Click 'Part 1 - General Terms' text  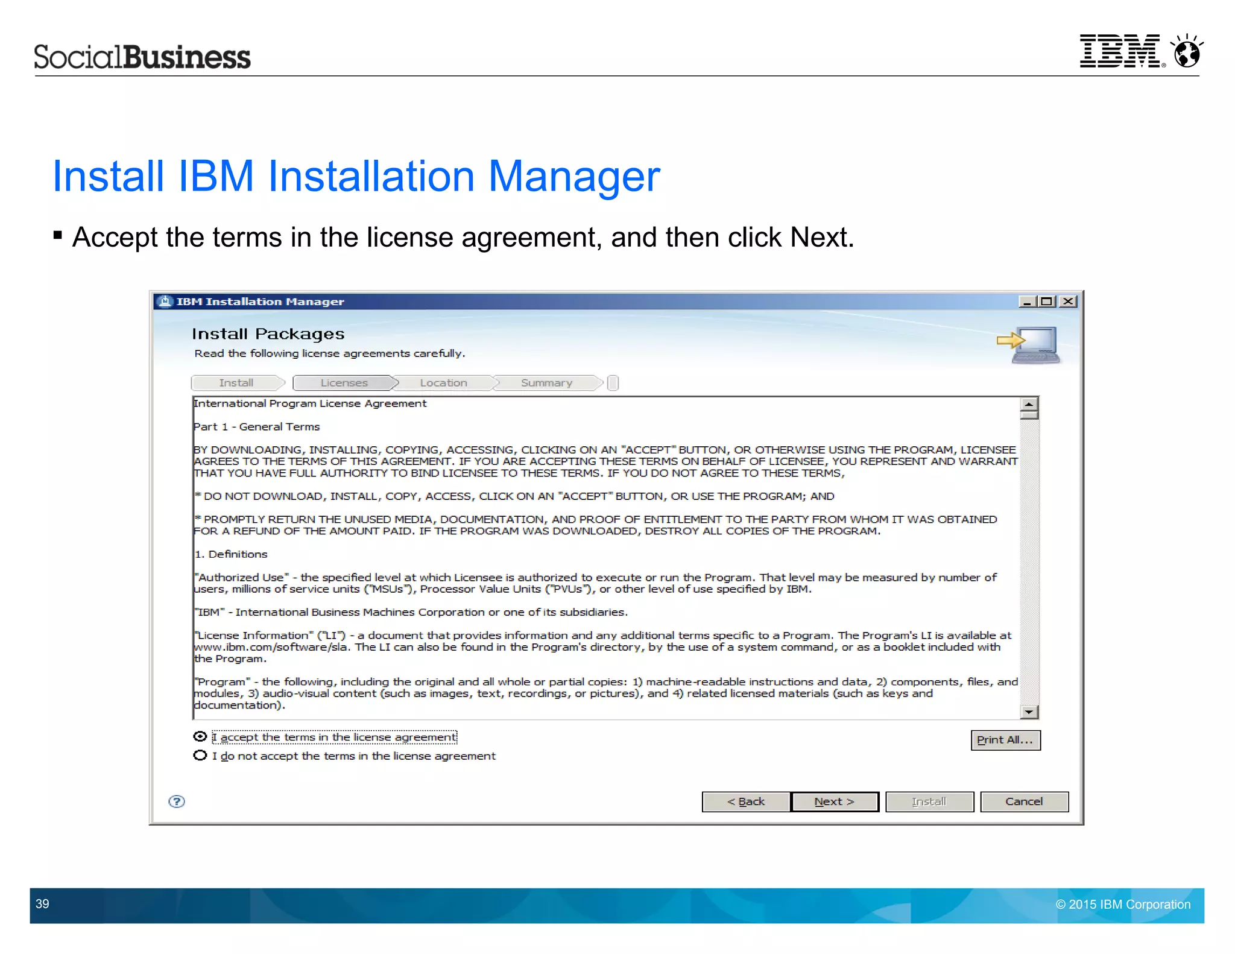point(257,426)
